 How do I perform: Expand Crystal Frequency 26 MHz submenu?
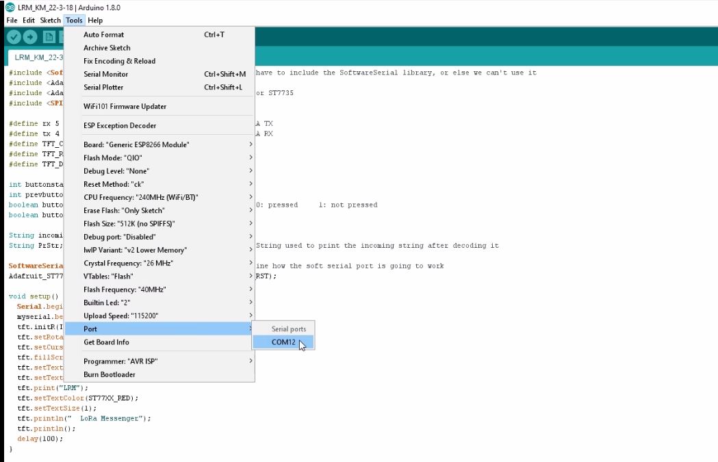click(x=159, y=264)
